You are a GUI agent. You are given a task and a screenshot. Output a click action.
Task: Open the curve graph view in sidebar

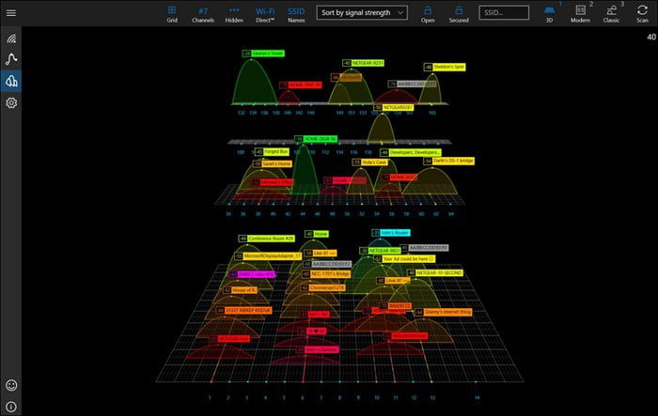pos(11,59)
